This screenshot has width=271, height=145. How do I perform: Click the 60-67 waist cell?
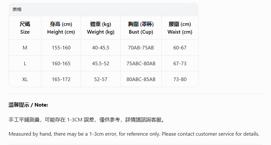[180, 48]
